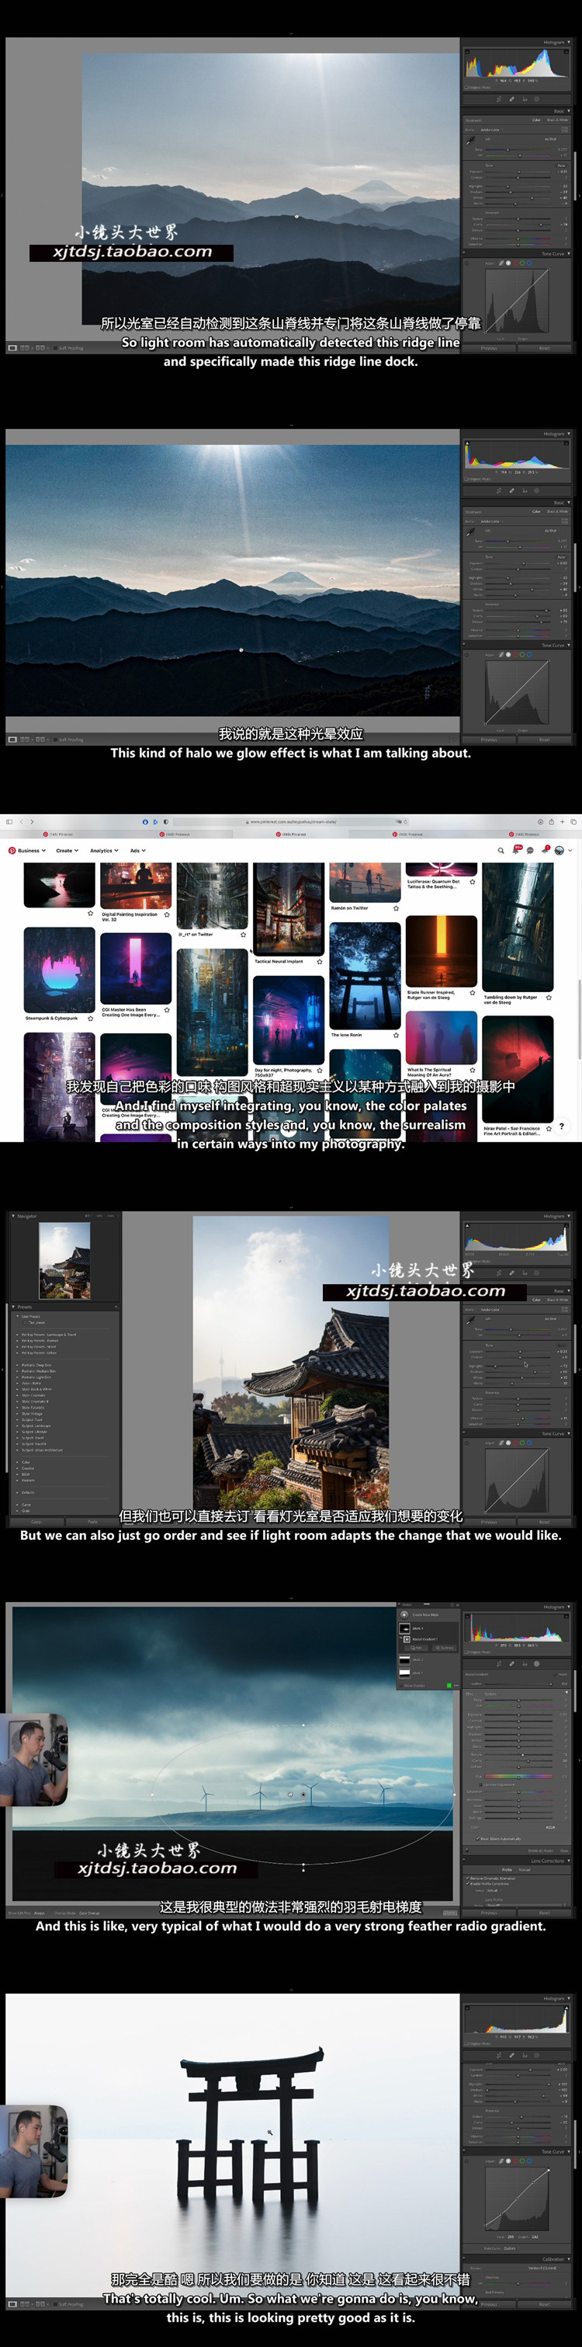The image size is (582, 2347).
Task: Click the Clarity slider in mask settings
Action: (x=518, y=1760)
